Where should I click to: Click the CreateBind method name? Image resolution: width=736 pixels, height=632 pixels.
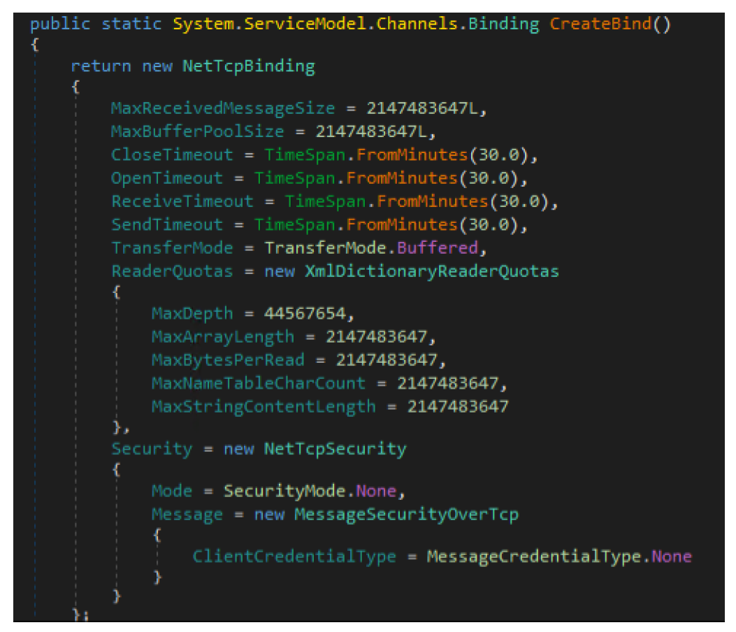tap(600, 23)
